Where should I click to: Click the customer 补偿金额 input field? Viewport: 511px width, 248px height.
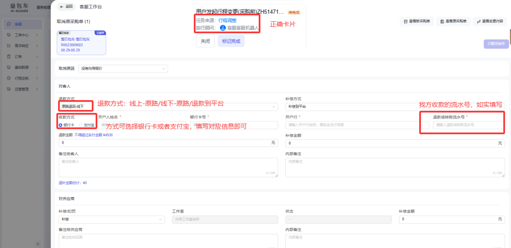pyautogui.click(x=395, y=143)
